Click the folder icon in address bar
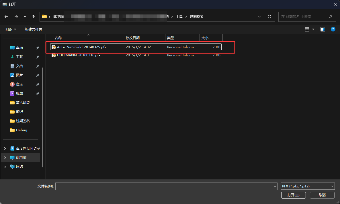 (44, 17)
